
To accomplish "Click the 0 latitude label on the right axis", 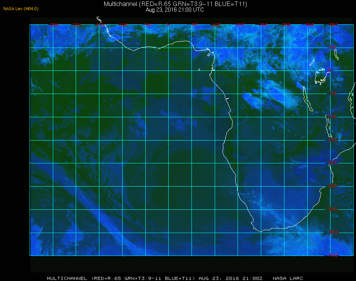I will click(x=329, y=70).
